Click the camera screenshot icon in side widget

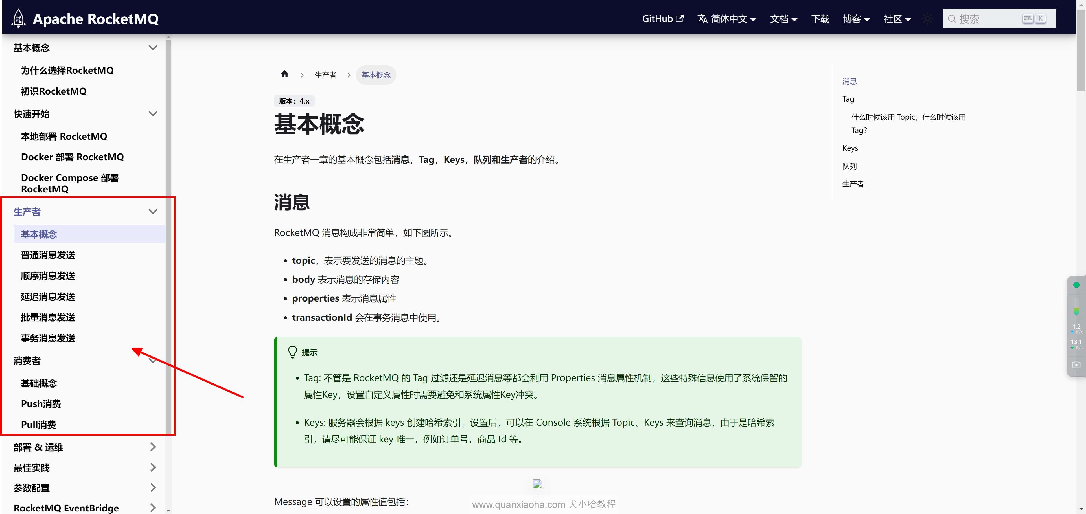click(x=1076, y=364)
